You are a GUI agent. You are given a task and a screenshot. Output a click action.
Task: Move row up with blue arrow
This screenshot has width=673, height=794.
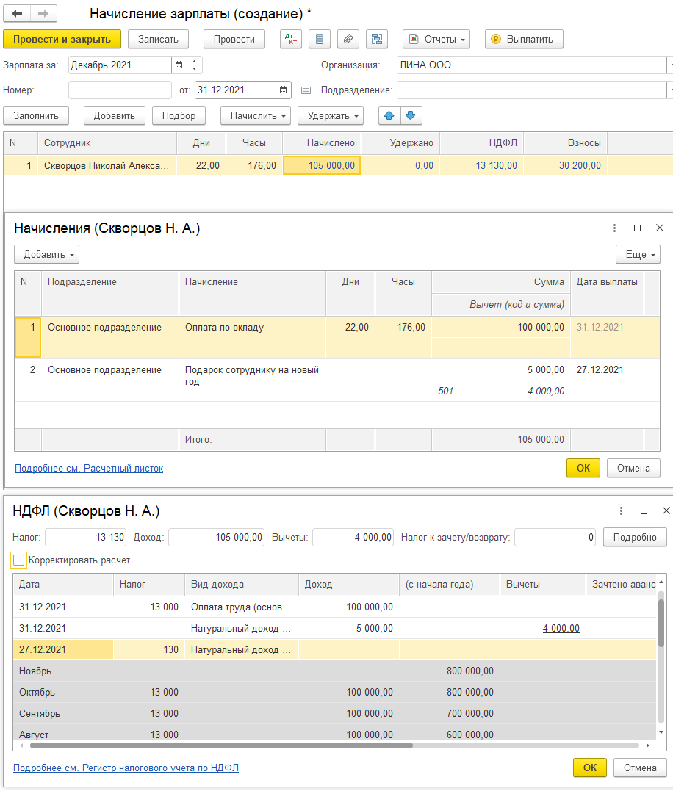pyautogui.click(x=389, y=115)
